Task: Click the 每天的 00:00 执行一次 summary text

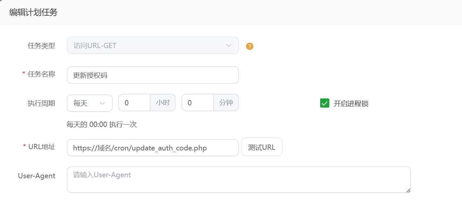Action: click(x=102, y=125)
